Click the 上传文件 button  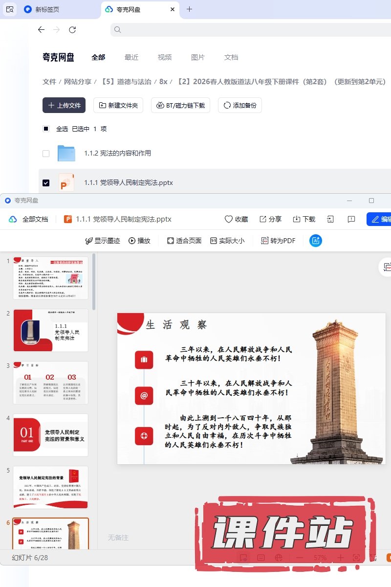click(64, 105)
